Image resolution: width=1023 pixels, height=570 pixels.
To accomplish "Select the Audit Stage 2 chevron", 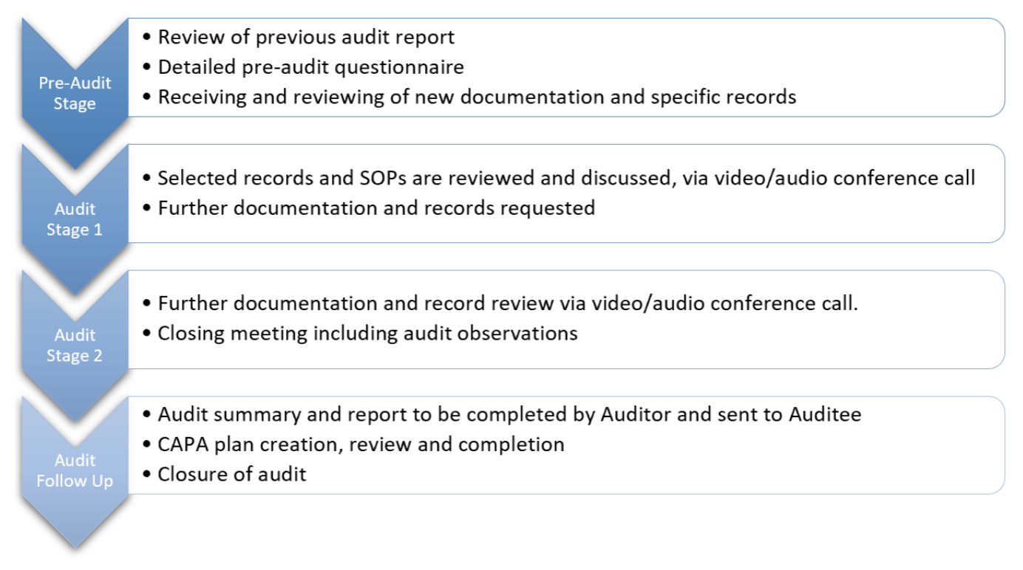I will (x=75, y=345).
